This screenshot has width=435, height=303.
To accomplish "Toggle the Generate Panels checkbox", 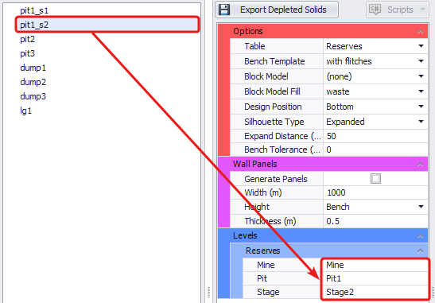I will coord(375,179).
